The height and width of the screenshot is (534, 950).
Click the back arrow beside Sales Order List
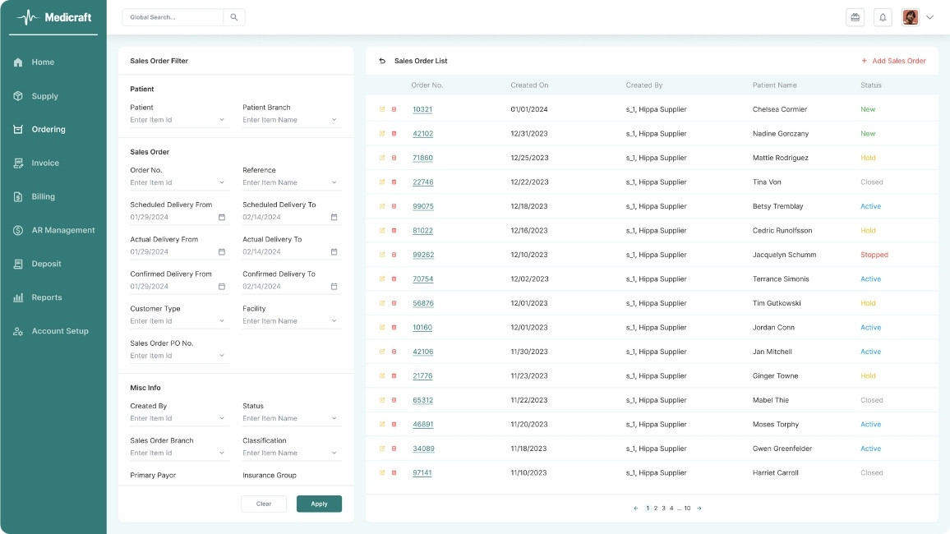(x=382, y=61)
